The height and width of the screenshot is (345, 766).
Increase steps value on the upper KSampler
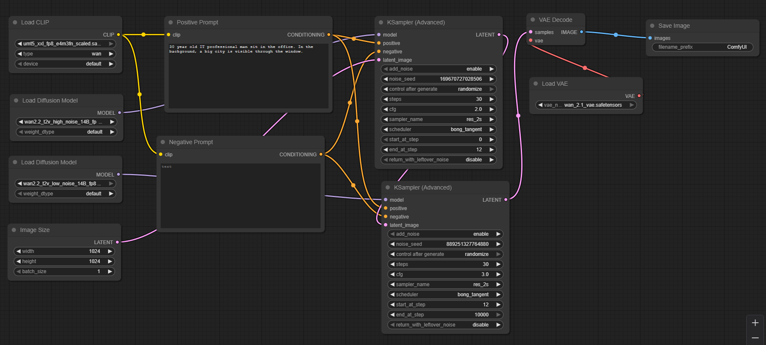(x=491, y=99)
